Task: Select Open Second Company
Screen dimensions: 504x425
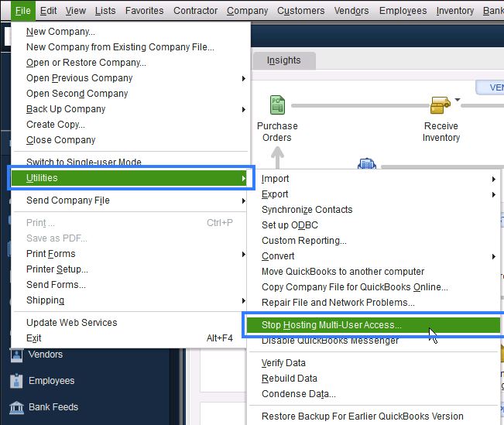Action: [130, 94]
